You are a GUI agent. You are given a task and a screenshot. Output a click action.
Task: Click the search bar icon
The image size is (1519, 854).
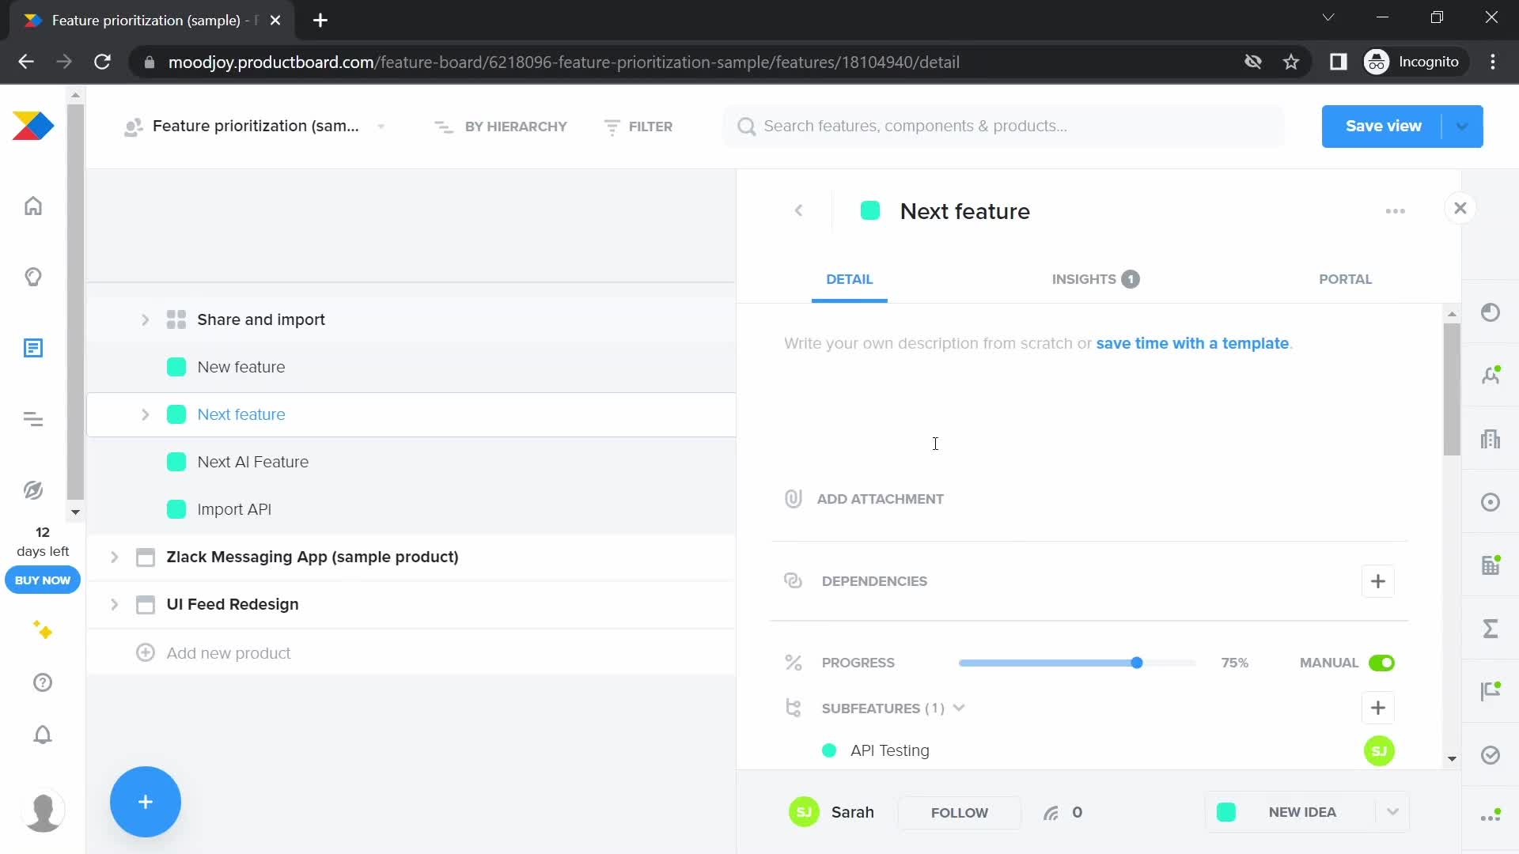(x=747, y=127)
